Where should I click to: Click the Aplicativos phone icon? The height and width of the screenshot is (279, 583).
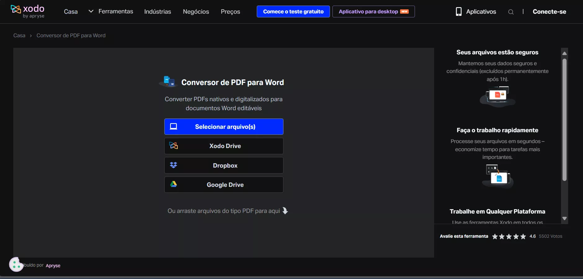pos(459,11)
